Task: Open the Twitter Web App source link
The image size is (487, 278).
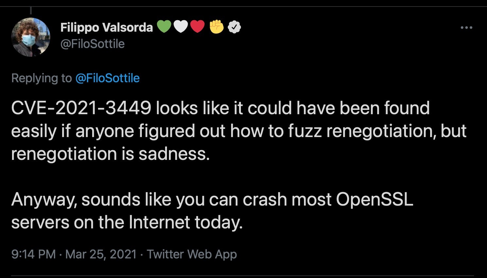Action: click(192, 254)
